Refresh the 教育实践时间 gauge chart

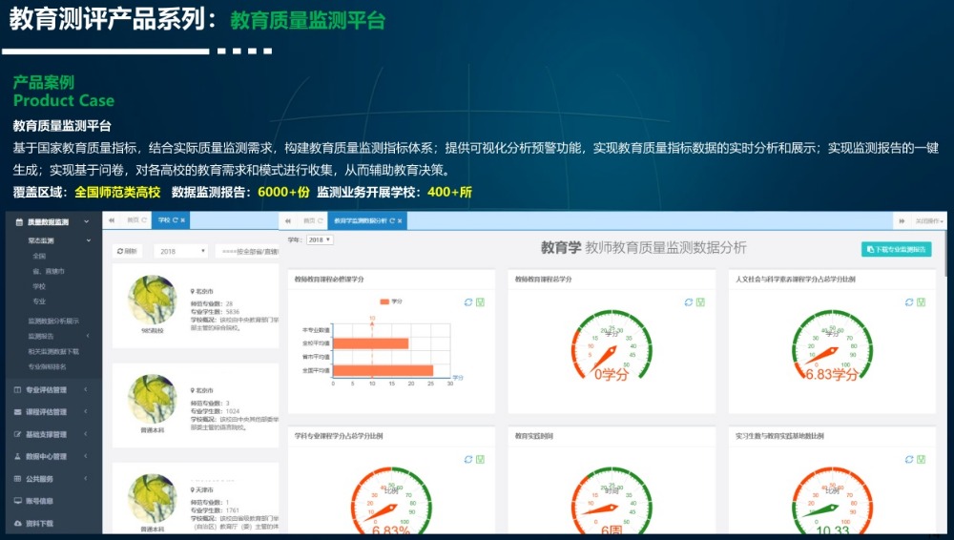687,459
